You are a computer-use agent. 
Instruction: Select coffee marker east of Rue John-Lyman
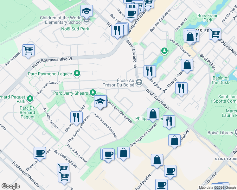click(x=108, y=155)
